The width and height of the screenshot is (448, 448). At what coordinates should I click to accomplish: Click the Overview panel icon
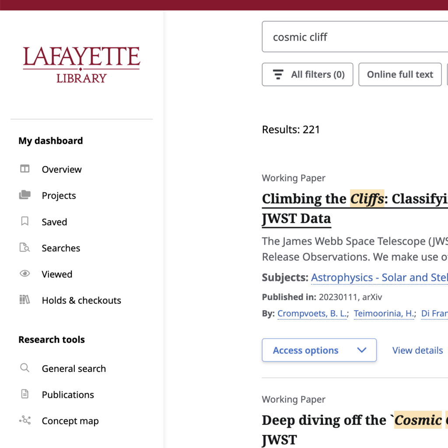(25, 169)
